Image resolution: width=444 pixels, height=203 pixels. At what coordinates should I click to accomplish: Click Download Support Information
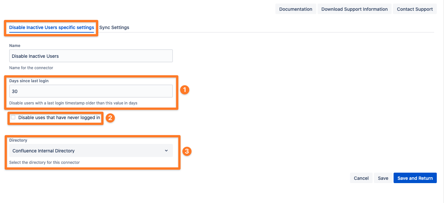click(354, 9)
